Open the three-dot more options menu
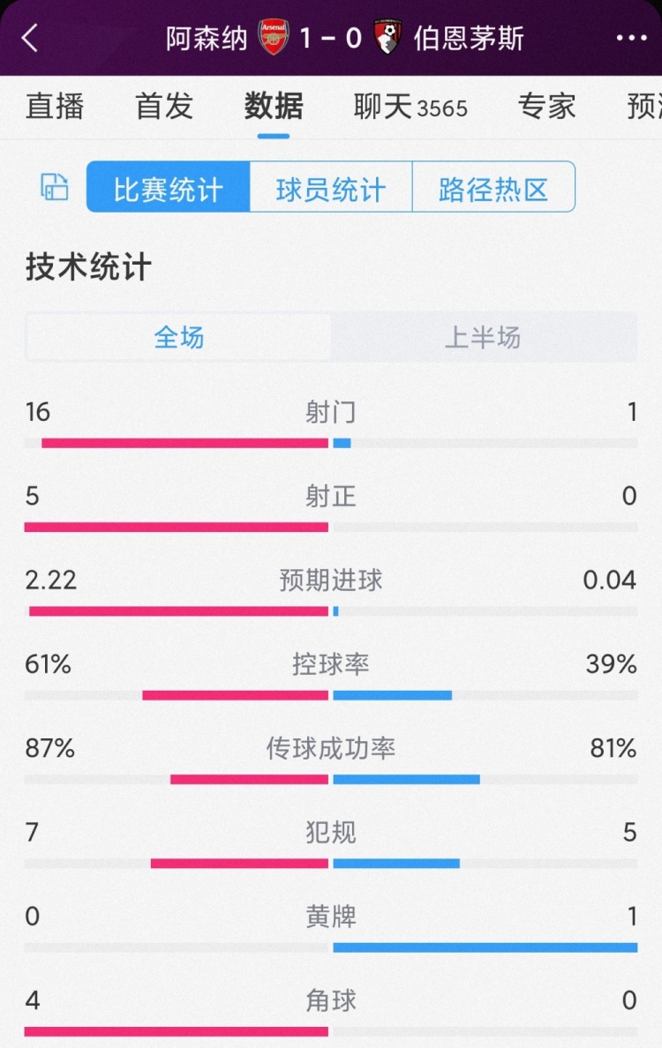The image size is (662, 1048). pyautogui.click(x=631, y=38)
